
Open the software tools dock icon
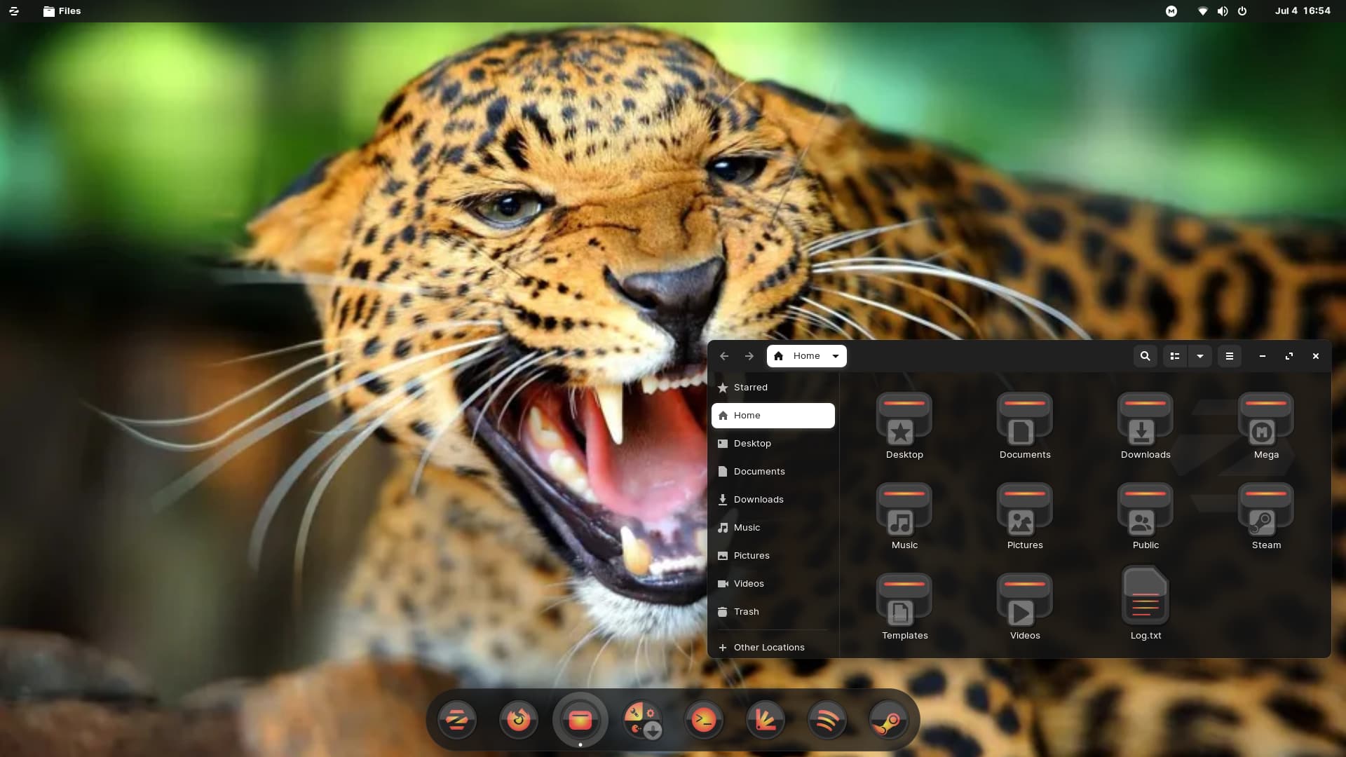pos(642,720)
